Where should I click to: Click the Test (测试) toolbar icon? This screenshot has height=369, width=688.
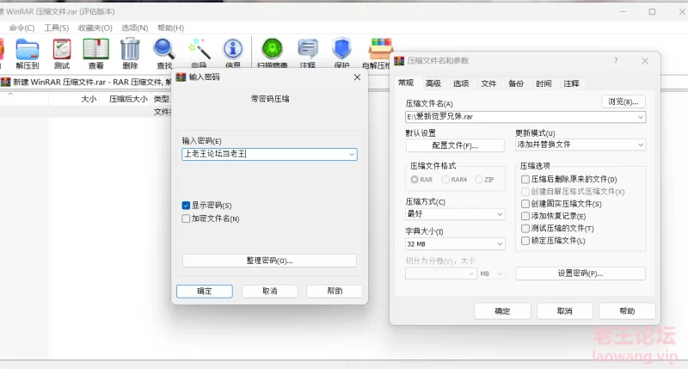(62, 52)
